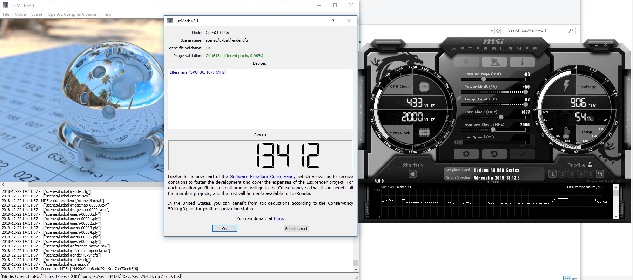This screenshot has height=280, width=633.
Task: Apply settings with the checkmark button
Action: 522,154
